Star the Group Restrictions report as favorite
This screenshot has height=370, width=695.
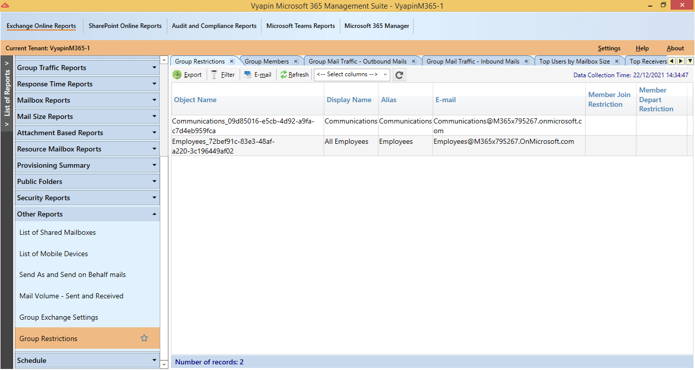tap(144, 338)
